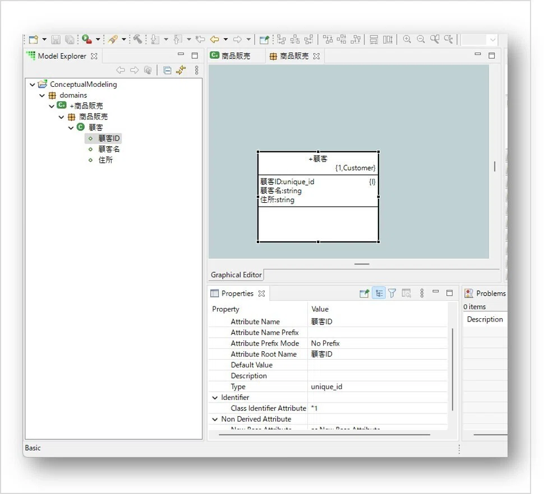The height and width of the screenshot is (494, 544).
Task: Click the Save icon in toolbar
Action: 56,40
